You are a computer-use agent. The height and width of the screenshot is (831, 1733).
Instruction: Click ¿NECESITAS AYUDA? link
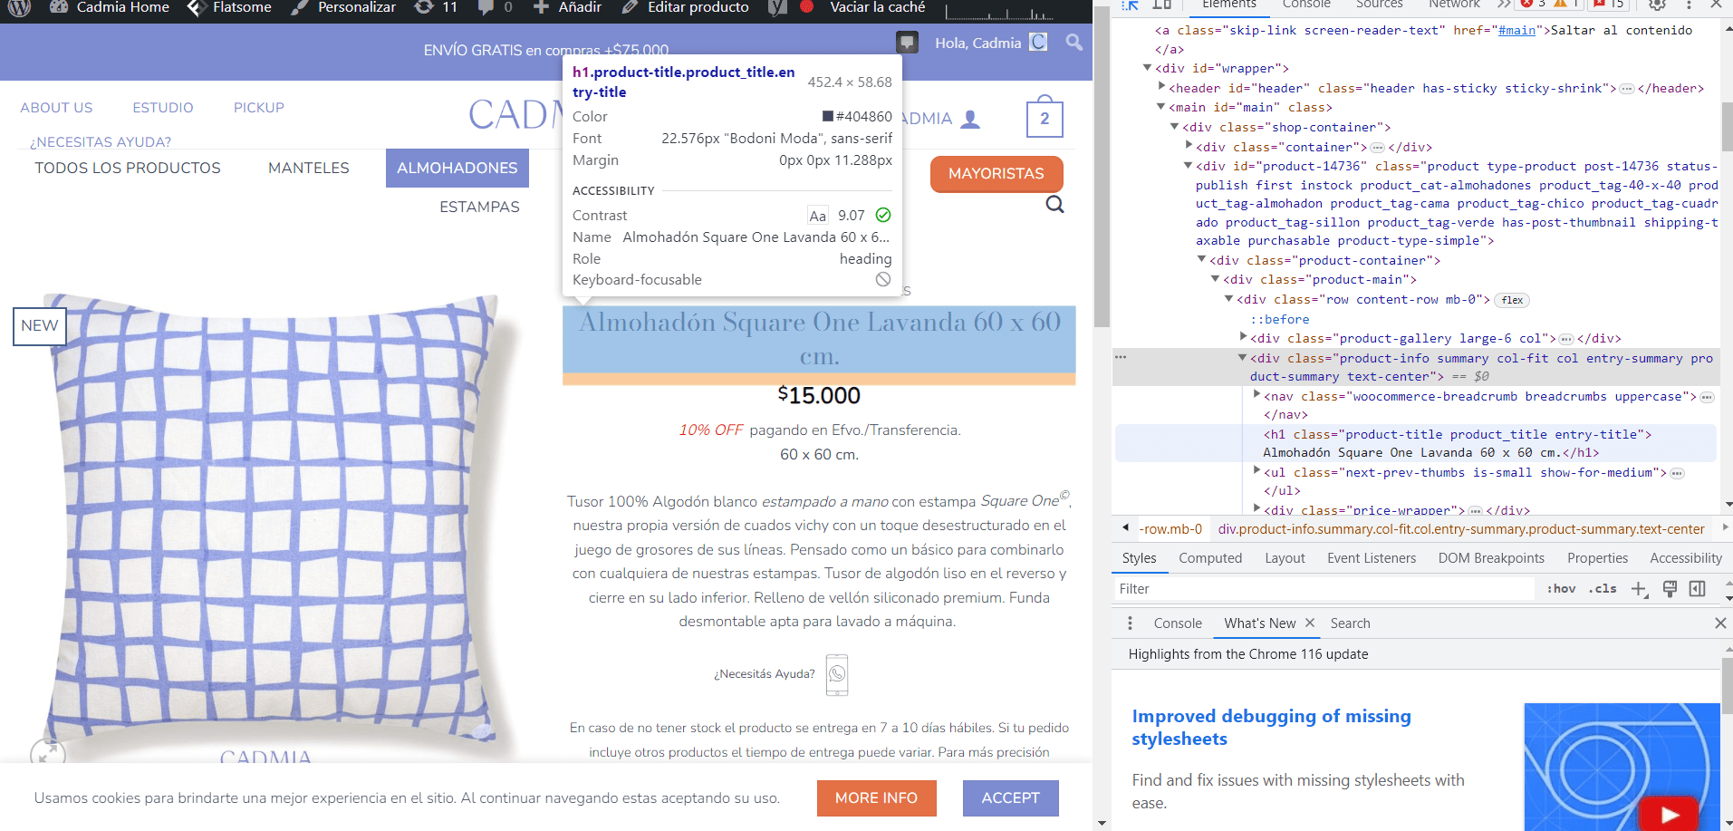[x=101, y=141]
